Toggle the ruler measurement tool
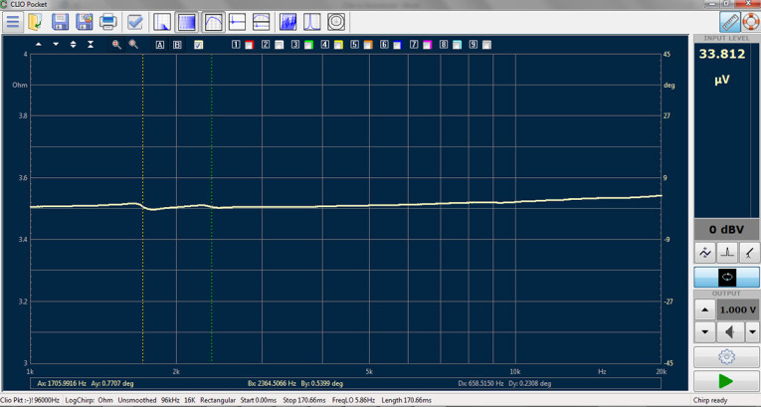 coord(730,22)
